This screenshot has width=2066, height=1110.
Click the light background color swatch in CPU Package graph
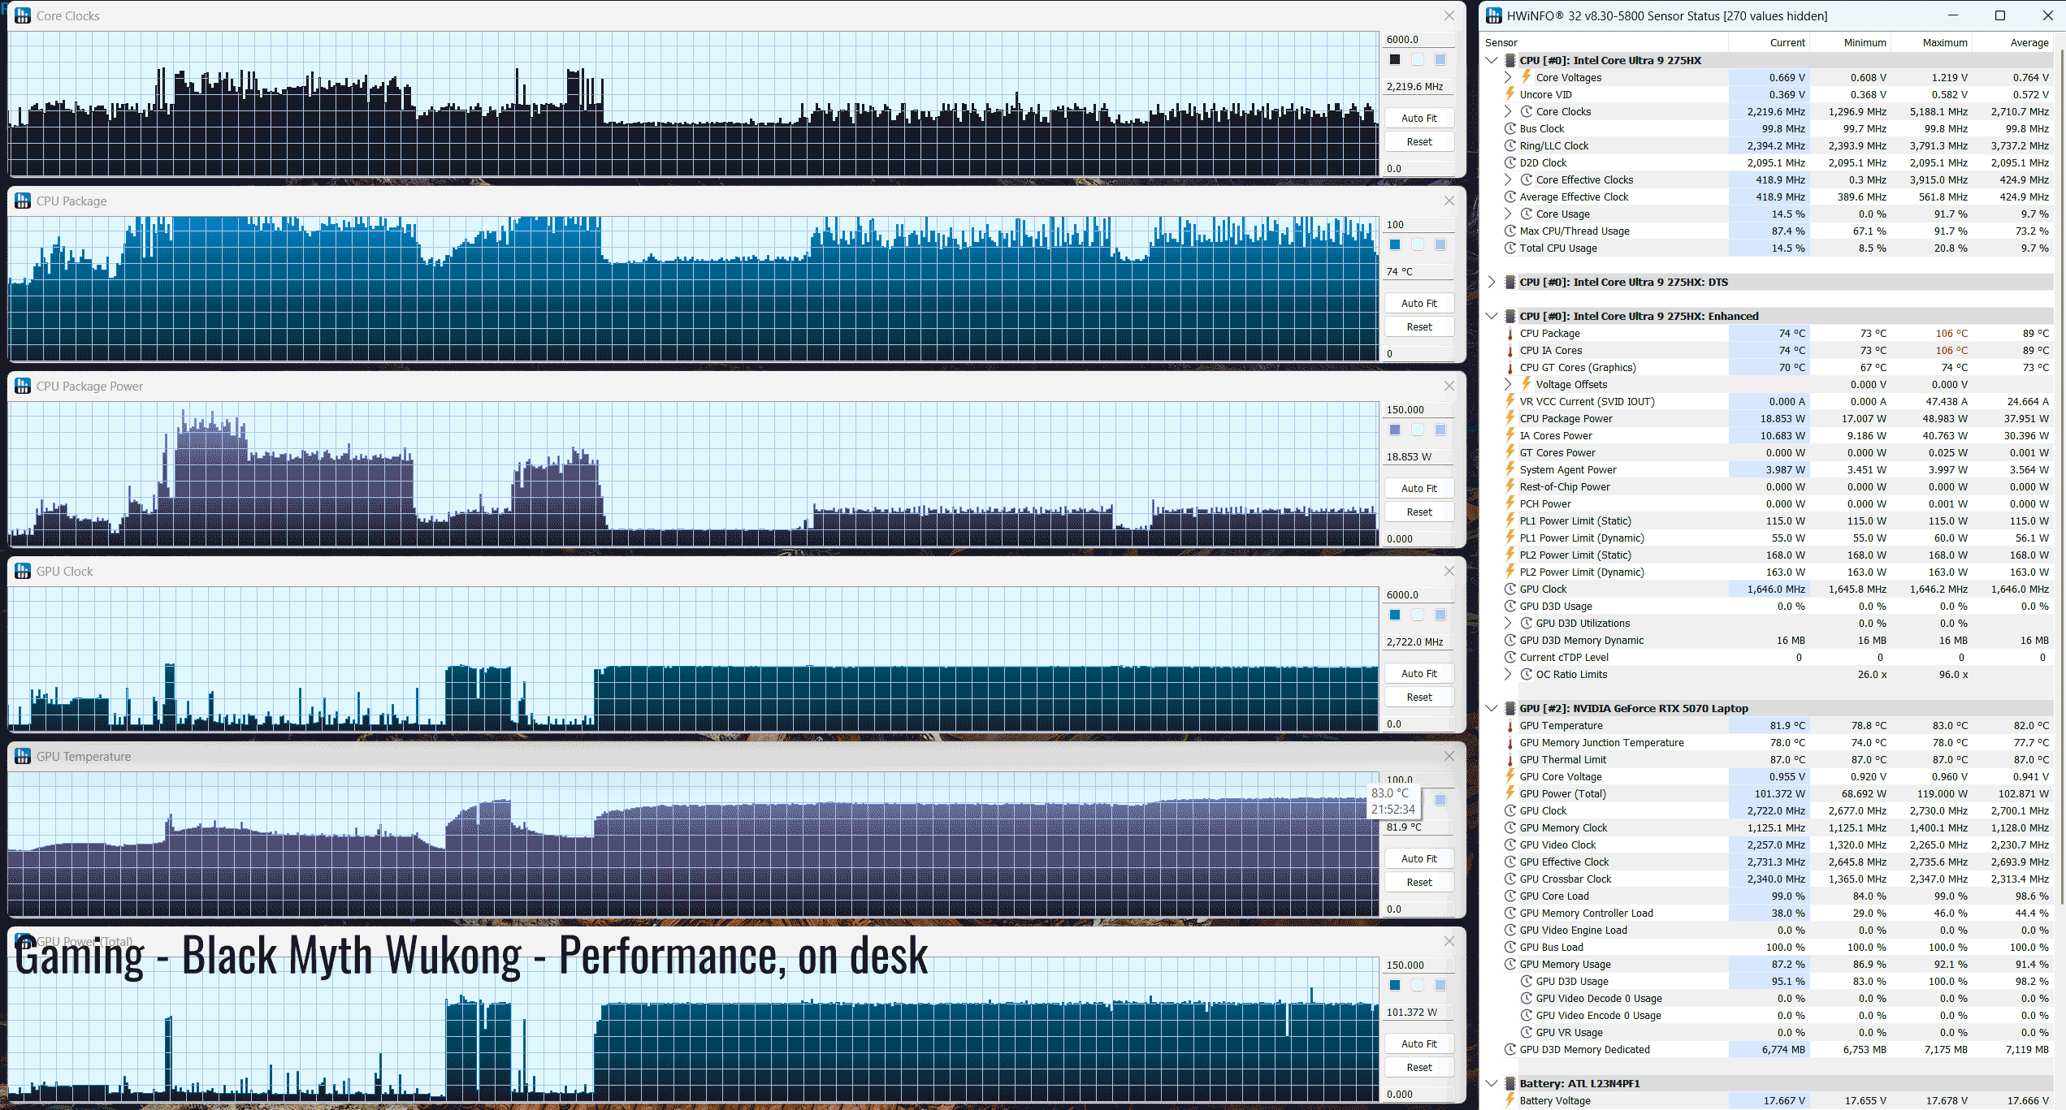pyautogui.click(x=1418, y=244)
